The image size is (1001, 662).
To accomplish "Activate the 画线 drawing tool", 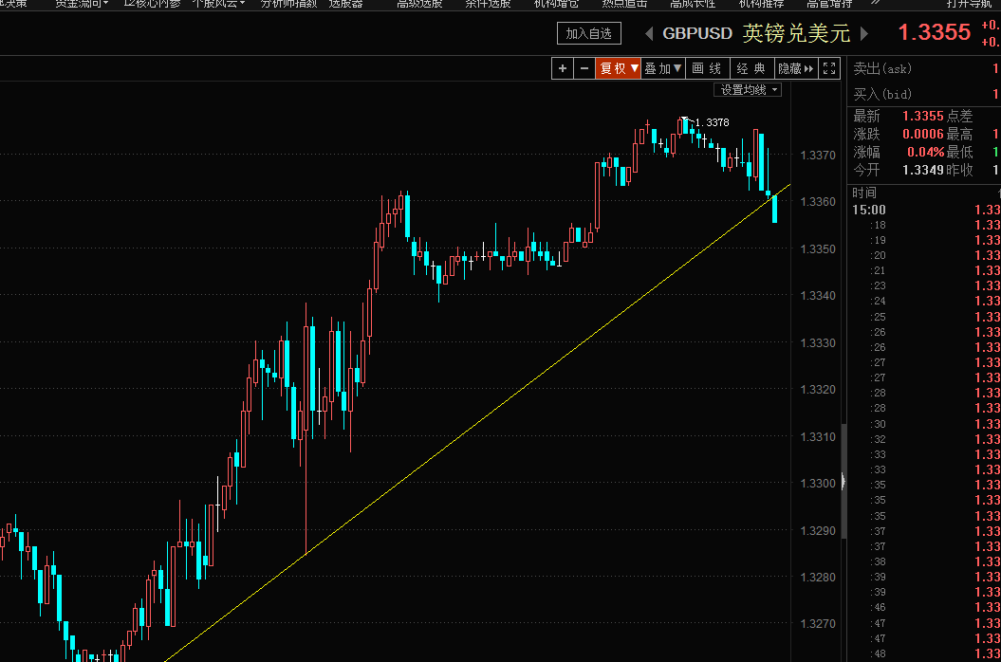I will (x=707, y=68).
